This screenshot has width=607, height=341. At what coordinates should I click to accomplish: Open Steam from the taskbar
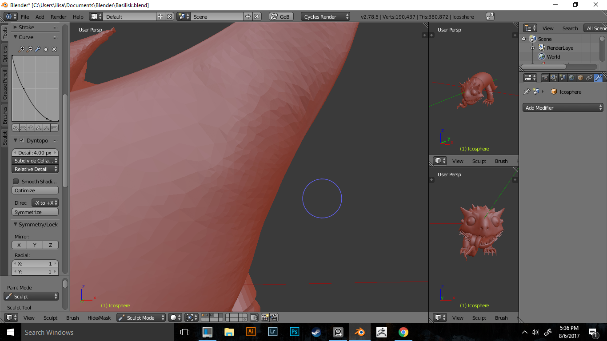point(316,332)
